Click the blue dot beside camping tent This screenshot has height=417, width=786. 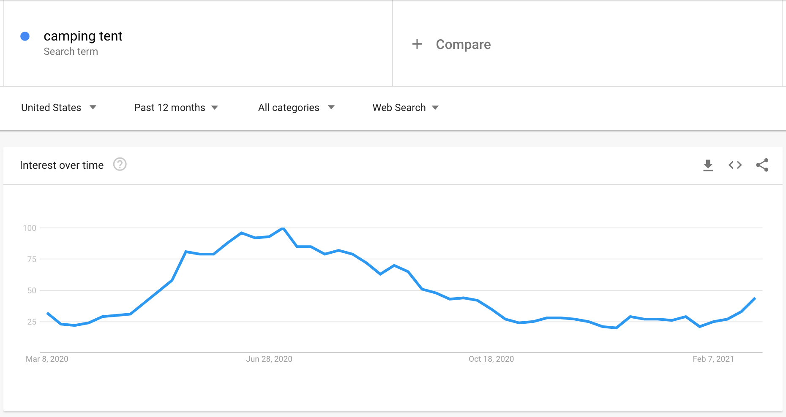[x=25, y=36]
